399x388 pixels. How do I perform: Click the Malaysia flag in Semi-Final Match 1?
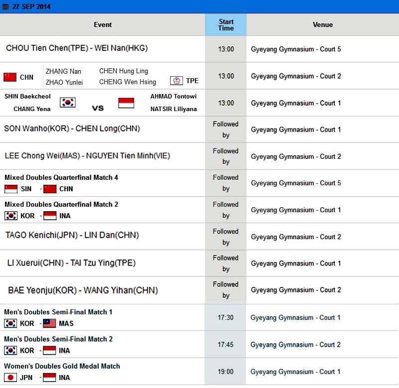pos(49,323)
